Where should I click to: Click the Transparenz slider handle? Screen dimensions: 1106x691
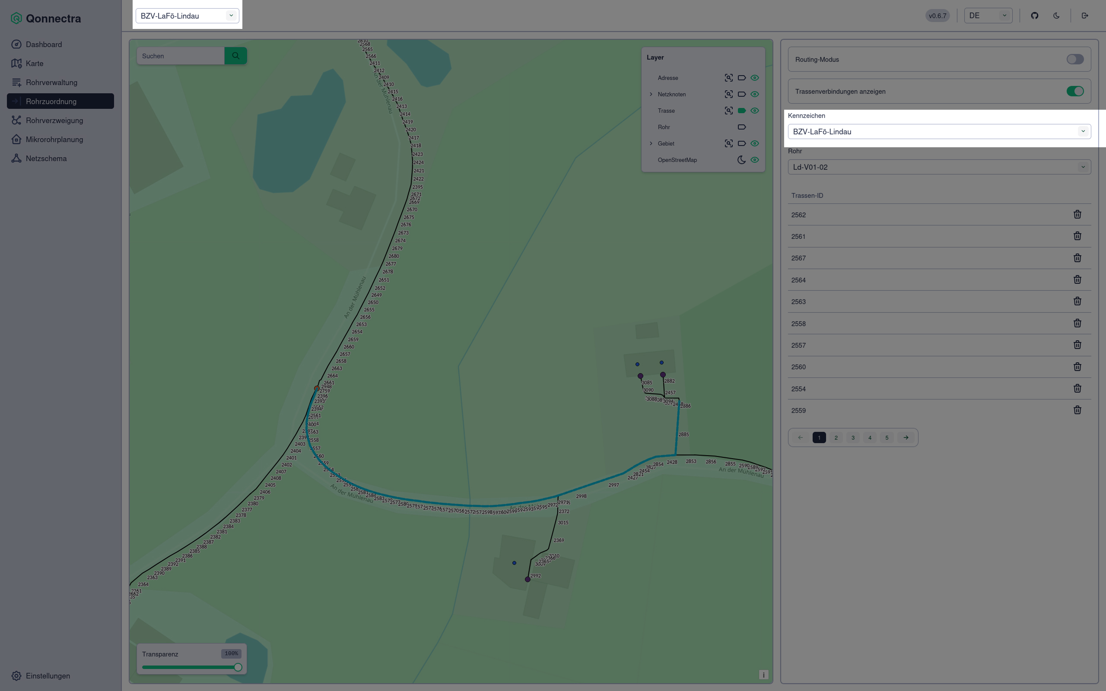(x=238, y=667)
